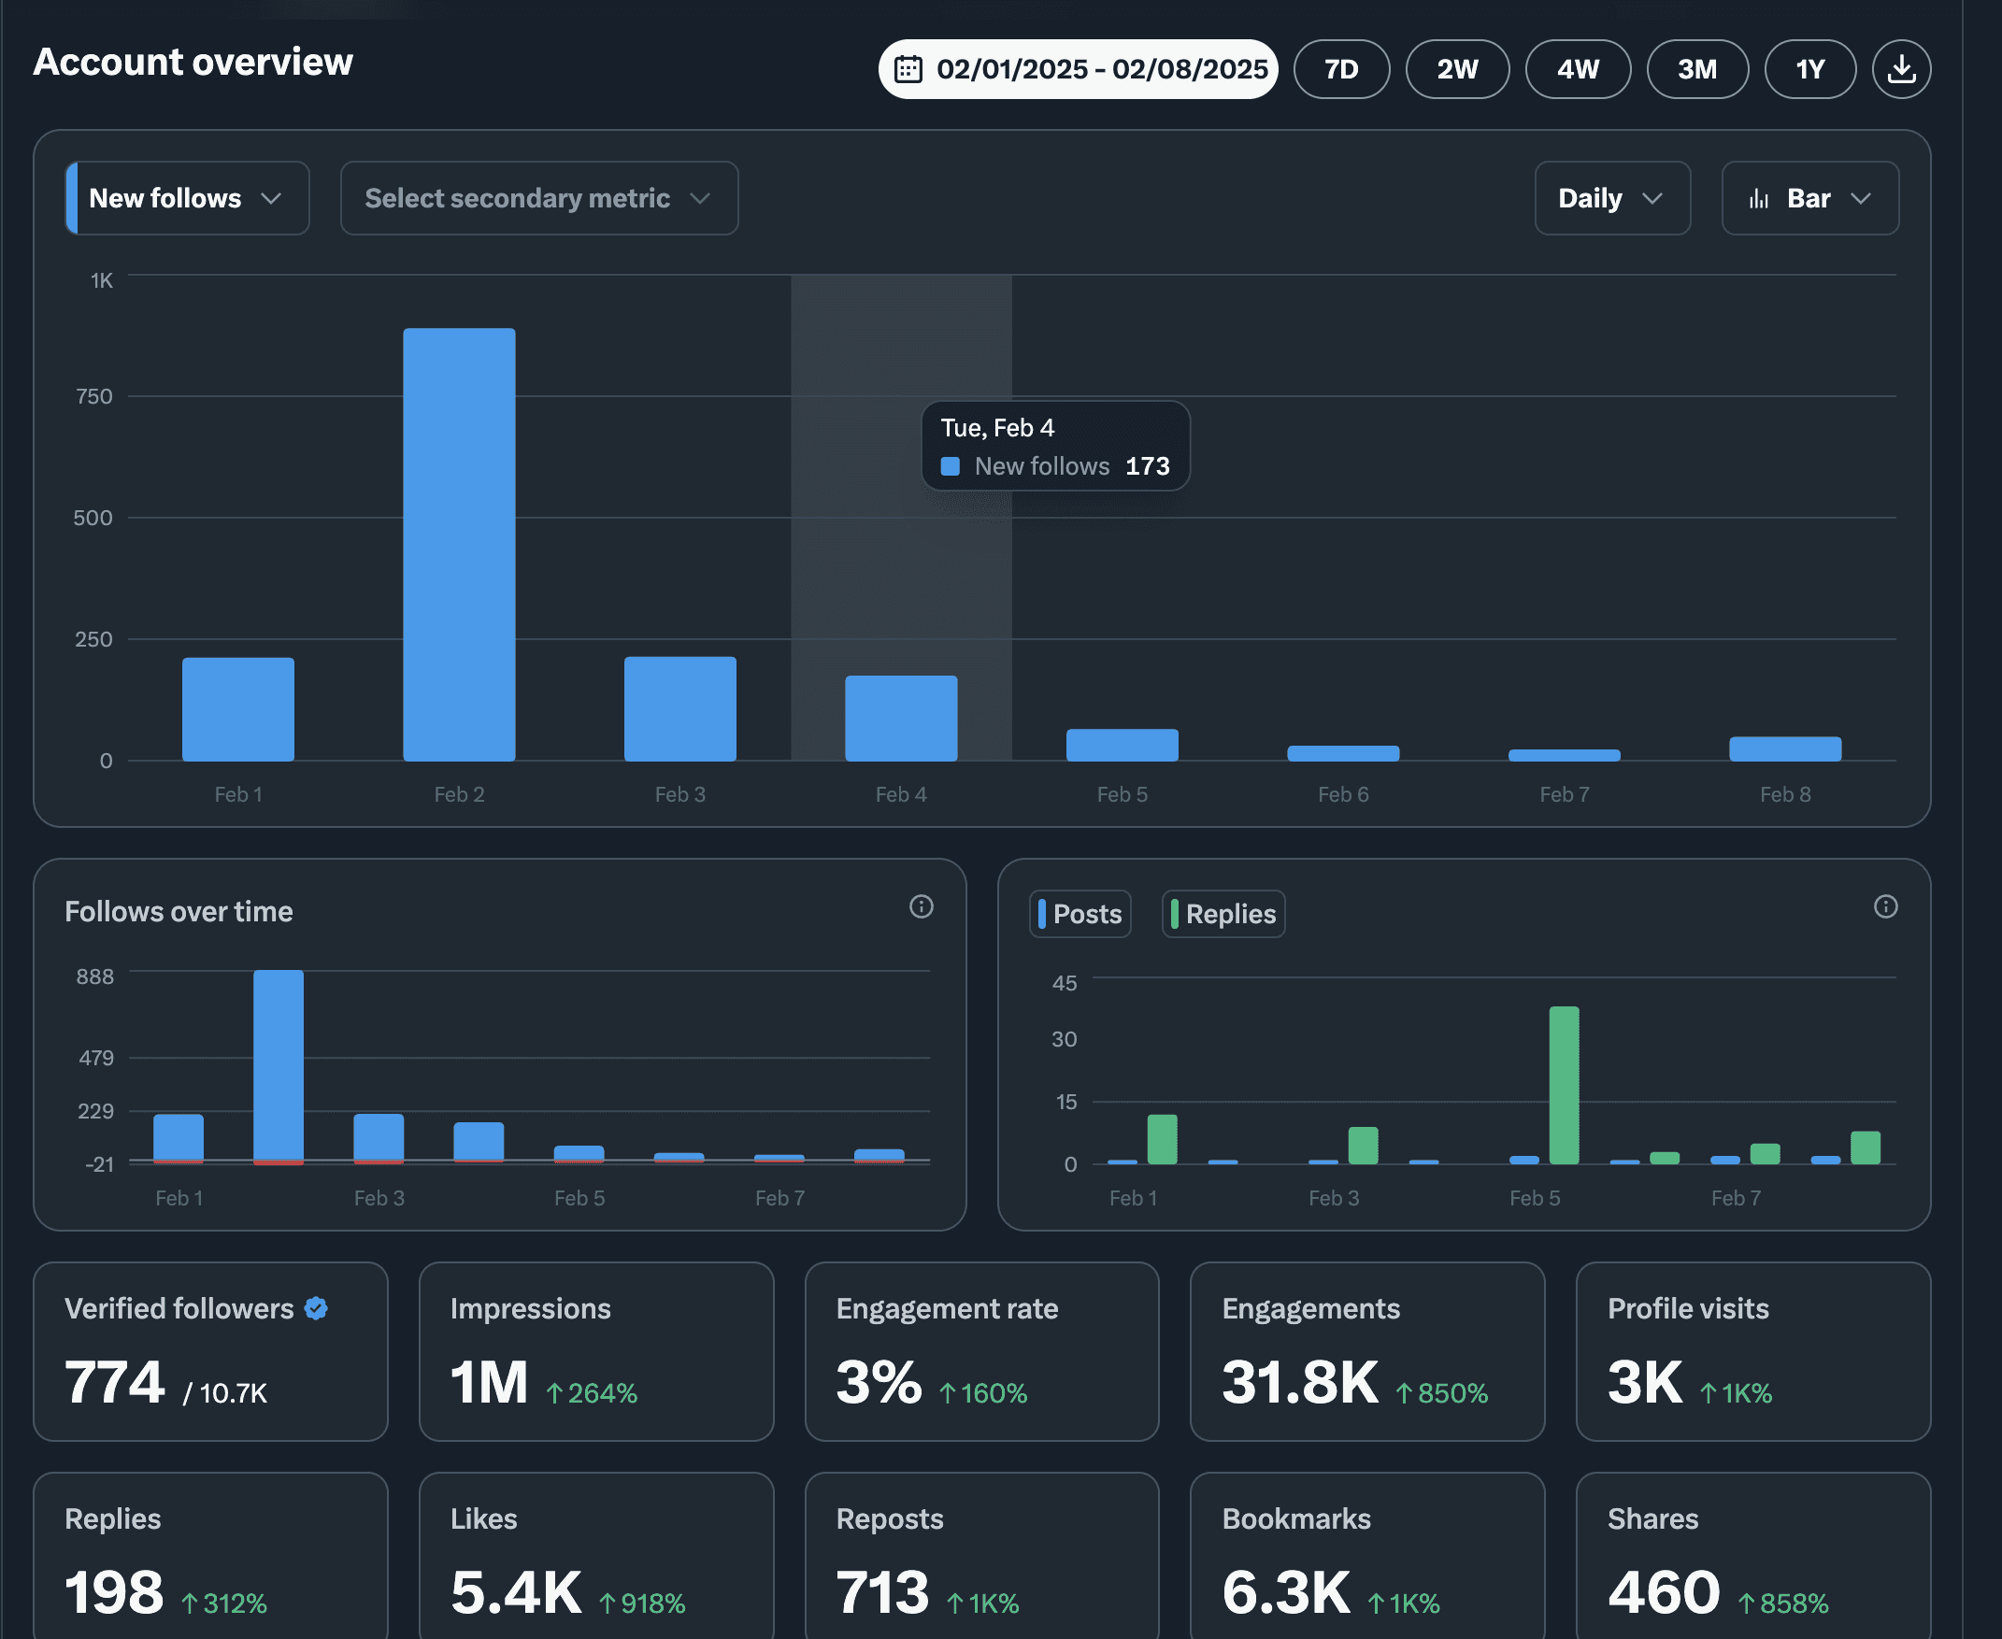
Task: Open the Impressions stat card
Action: 596,1351
